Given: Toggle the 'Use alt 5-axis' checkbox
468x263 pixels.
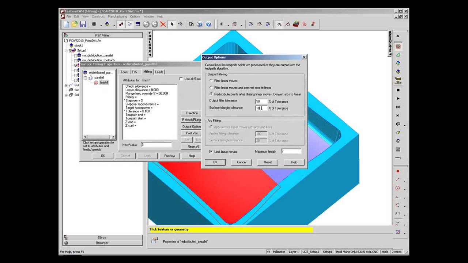Looking at the screenshot, I should tap(181, 79).
